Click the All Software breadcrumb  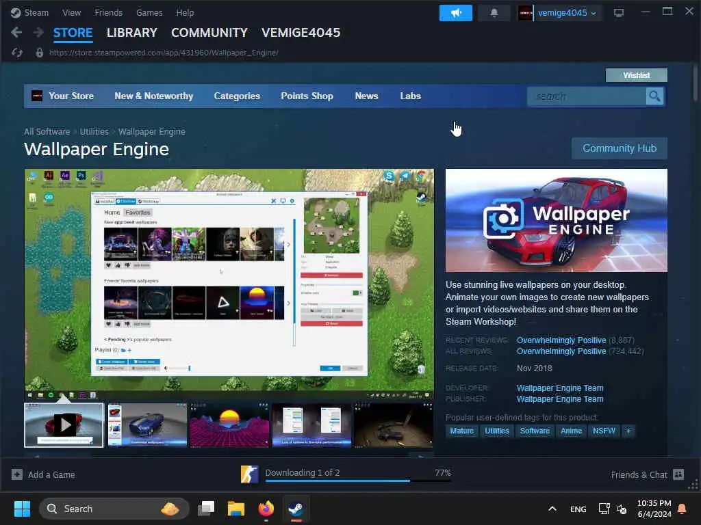click(x=47, y=132)
